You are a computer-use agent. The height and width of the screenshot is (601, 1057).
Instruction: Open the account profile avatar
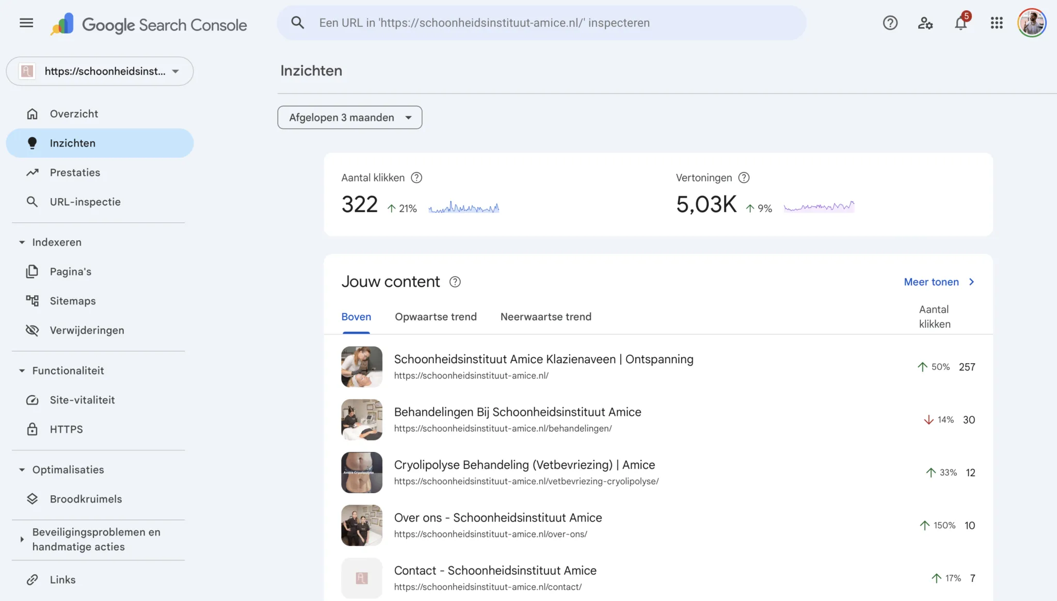1031,23
